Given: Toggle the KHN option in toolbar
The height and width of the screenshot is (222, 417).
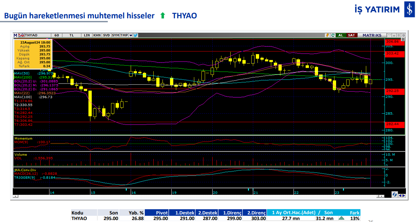Looking at the screenshot, I should (97, 35).
